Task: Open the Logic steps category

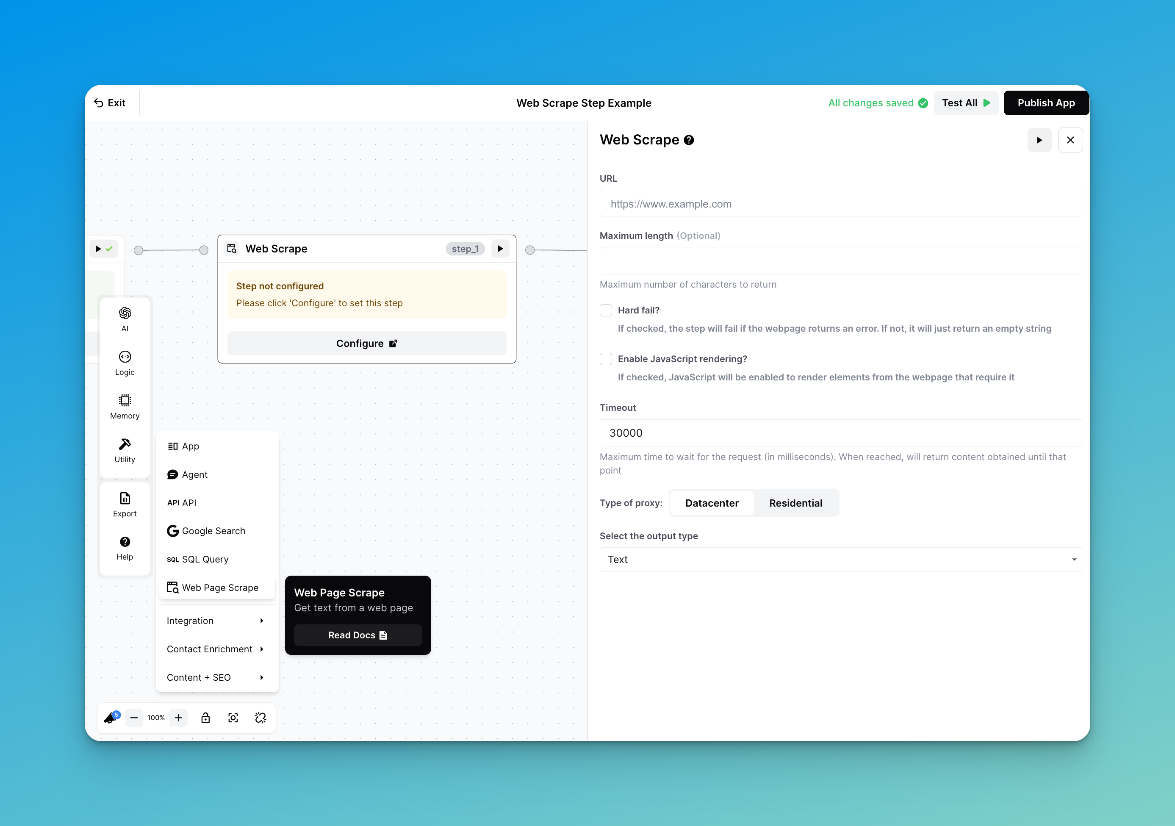Action: click(125, 363)
